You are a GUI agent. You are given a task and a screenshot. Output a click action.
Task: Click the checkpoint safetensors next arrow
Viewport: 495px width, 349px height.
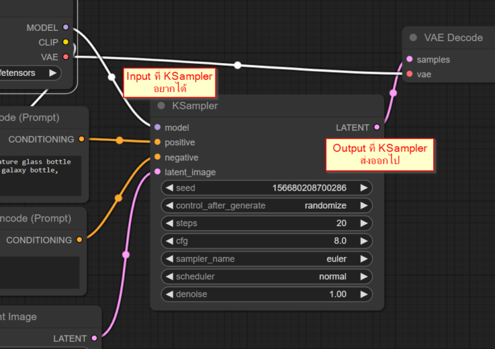tap(52, 73)
